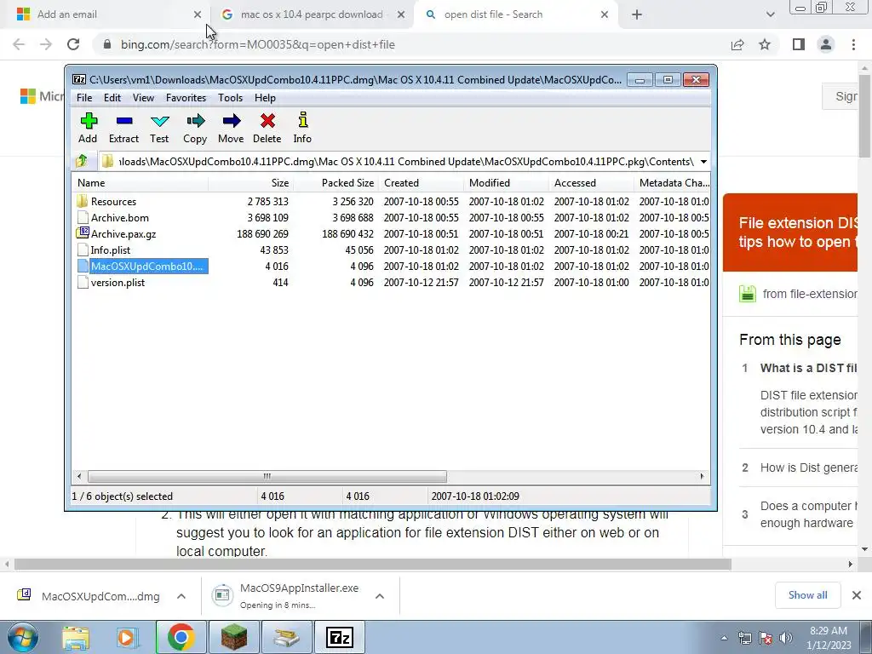
Task: Open Windows Media Player from the taskbar
Action: click(126, 637)
